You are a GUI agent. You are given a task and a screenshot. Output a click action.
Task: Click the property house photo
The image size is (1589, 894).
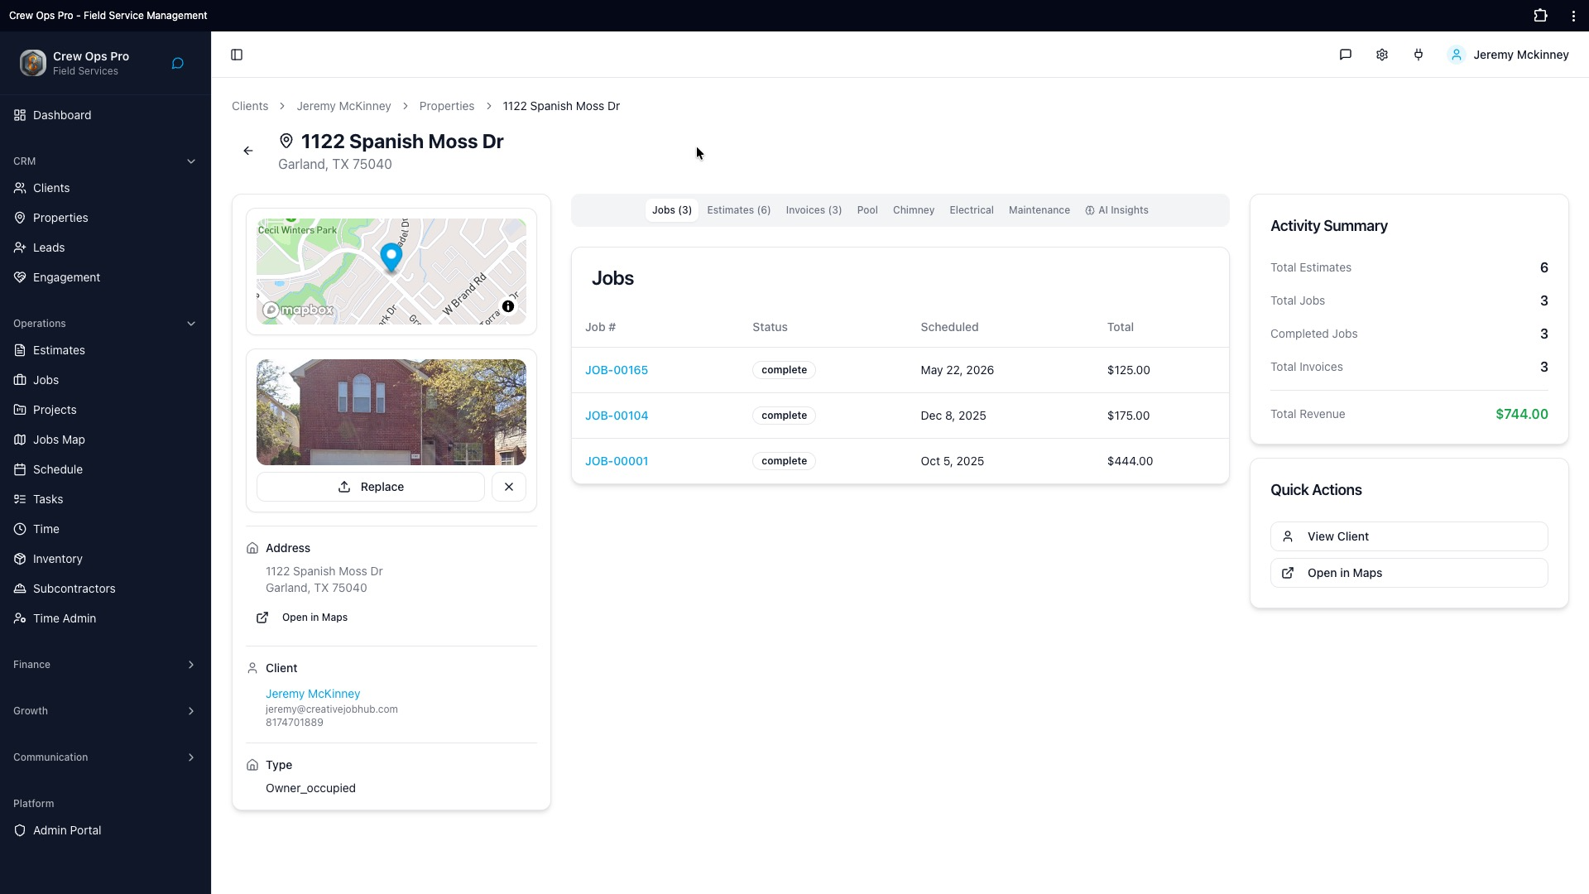[391, 412]
